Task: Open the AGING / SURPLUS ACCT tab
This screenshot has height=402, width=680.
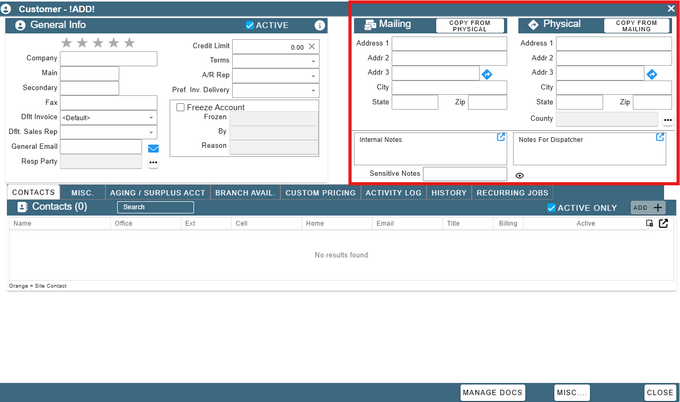Action: click(x=158, y=193)
